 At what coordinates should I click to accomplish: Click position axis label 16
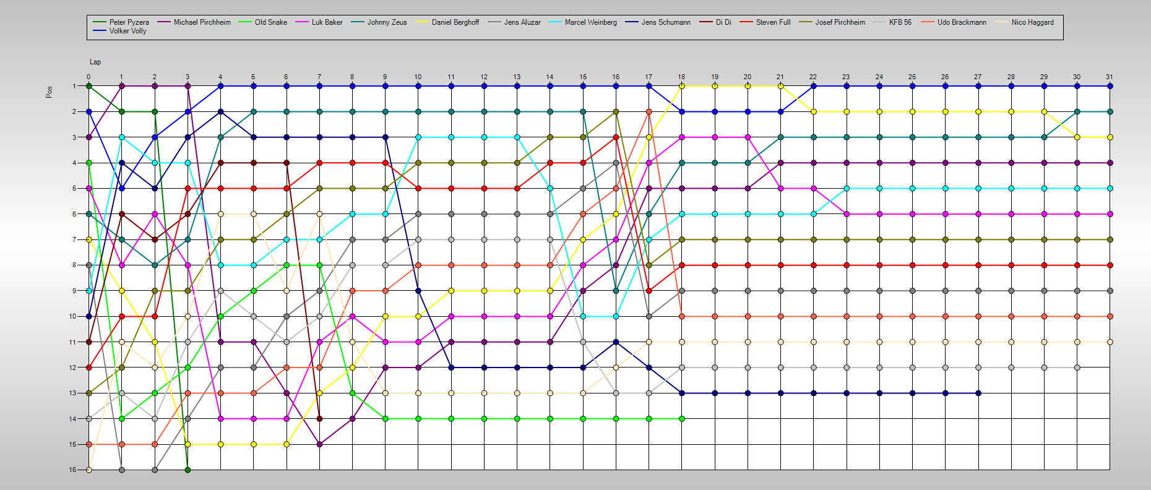coord(72,470)
